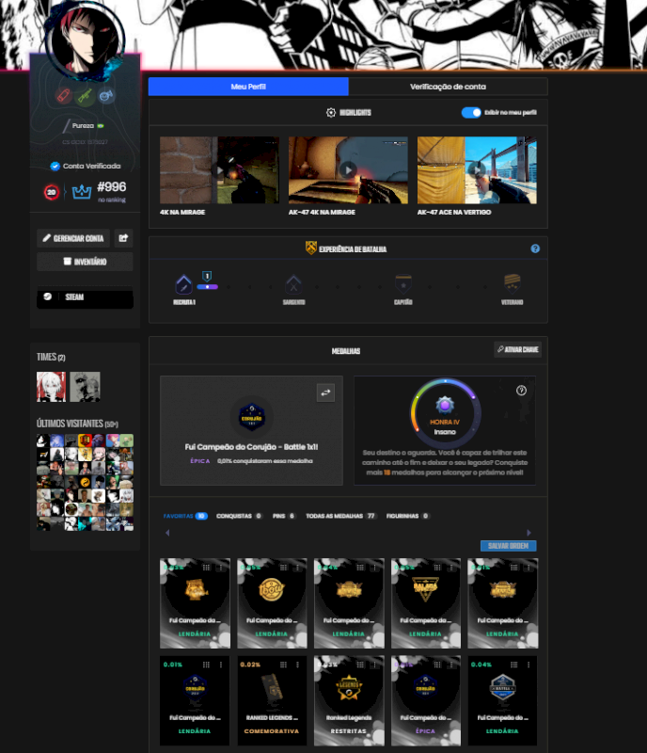Open the Experiência de Batalha help icon
647x753 pixels.
(x=535, y=248)
